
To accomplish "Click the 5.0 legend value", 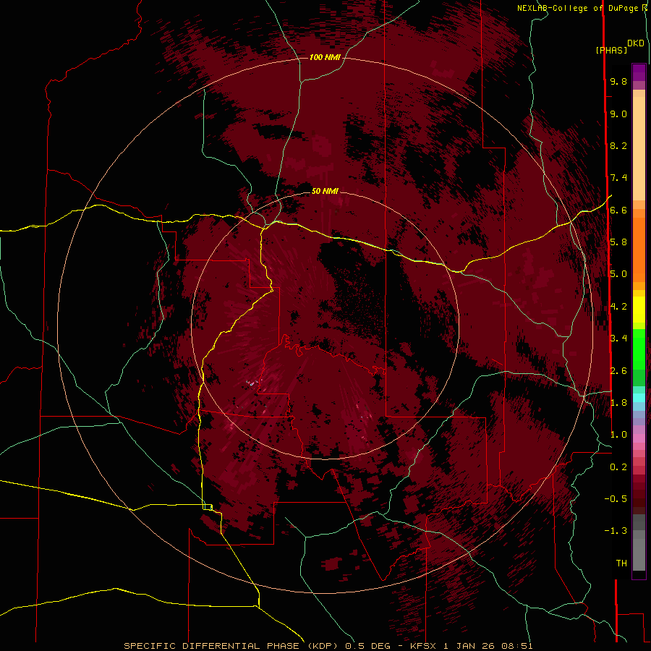I will [618, 274].
